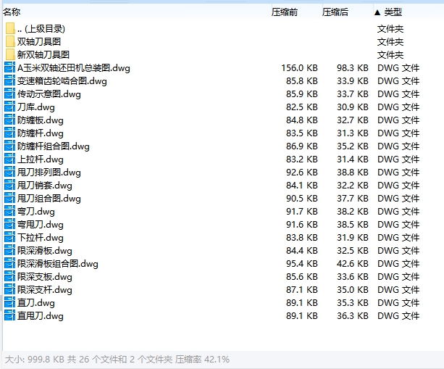Select the 甩刀组合图.dwg file icon

[x=9, y=198]
